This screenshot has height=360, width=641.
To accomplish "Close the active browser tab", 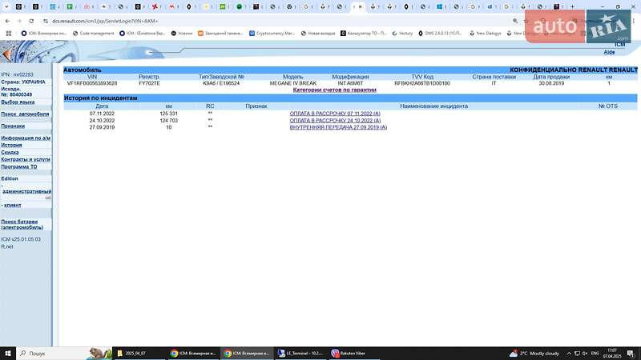I will (x=360, y=6).
